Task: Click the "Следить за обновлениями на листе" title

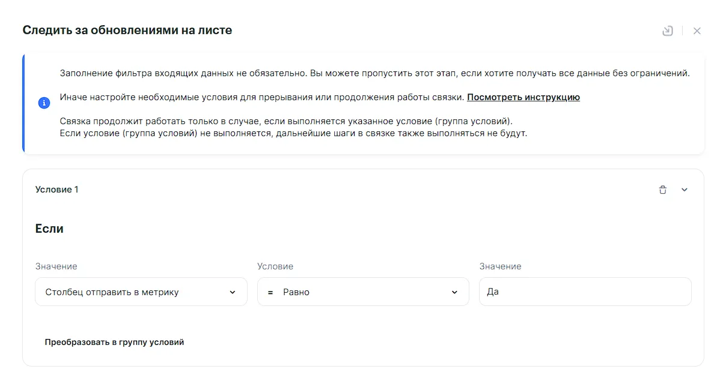Action: [127, 30]
